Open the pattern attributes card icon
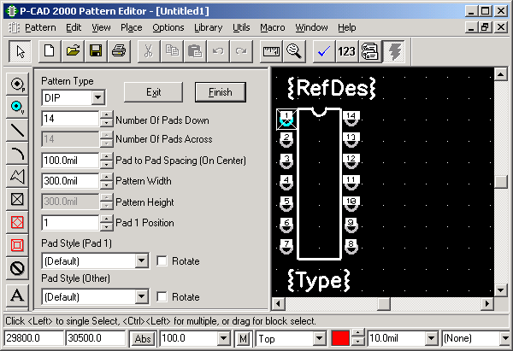This screenshot has width=513, height=351. (370, 51)
